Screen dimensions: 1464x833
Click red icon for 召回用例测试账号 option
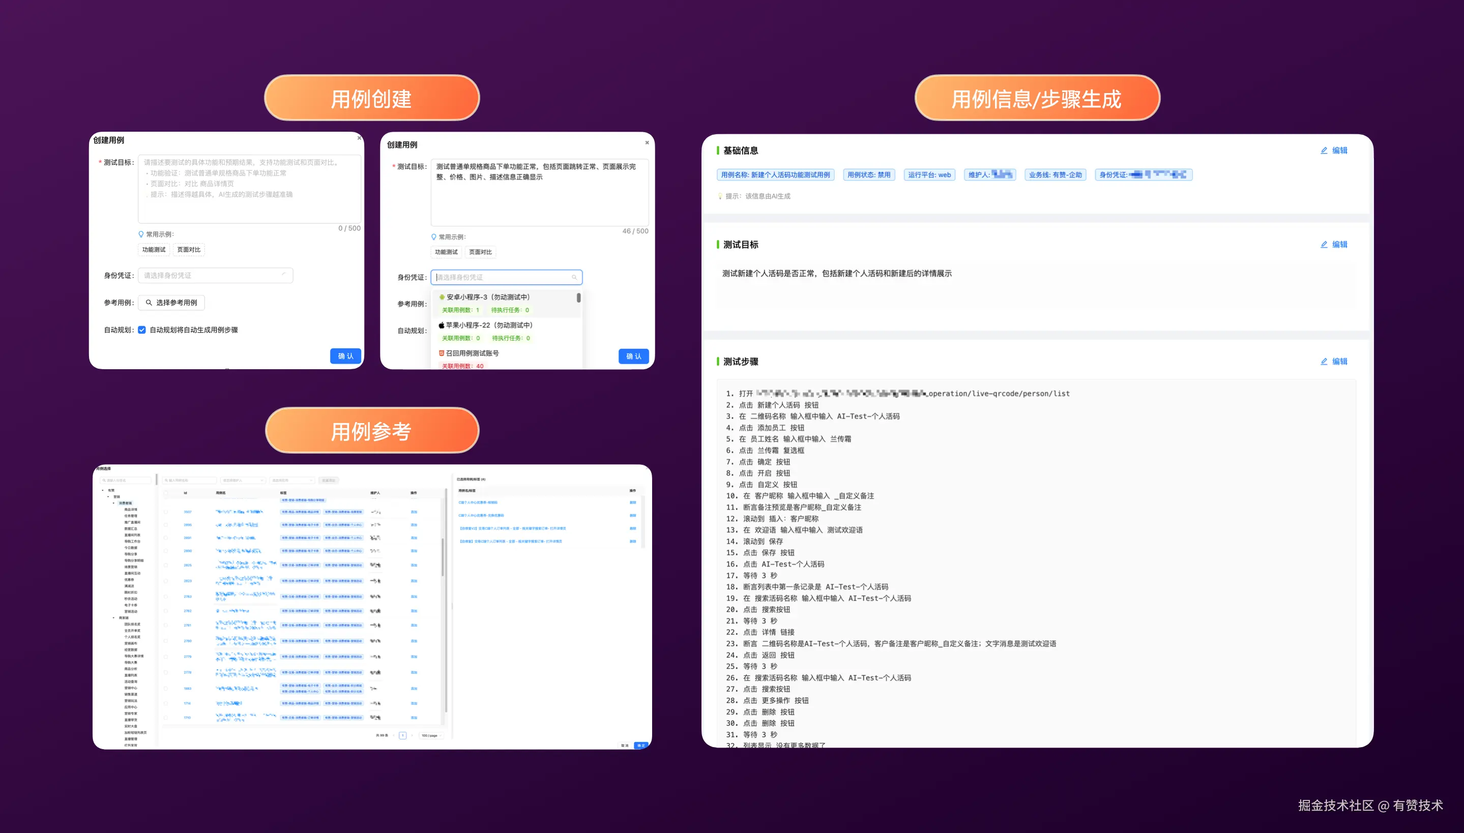(x=442, y=353)
